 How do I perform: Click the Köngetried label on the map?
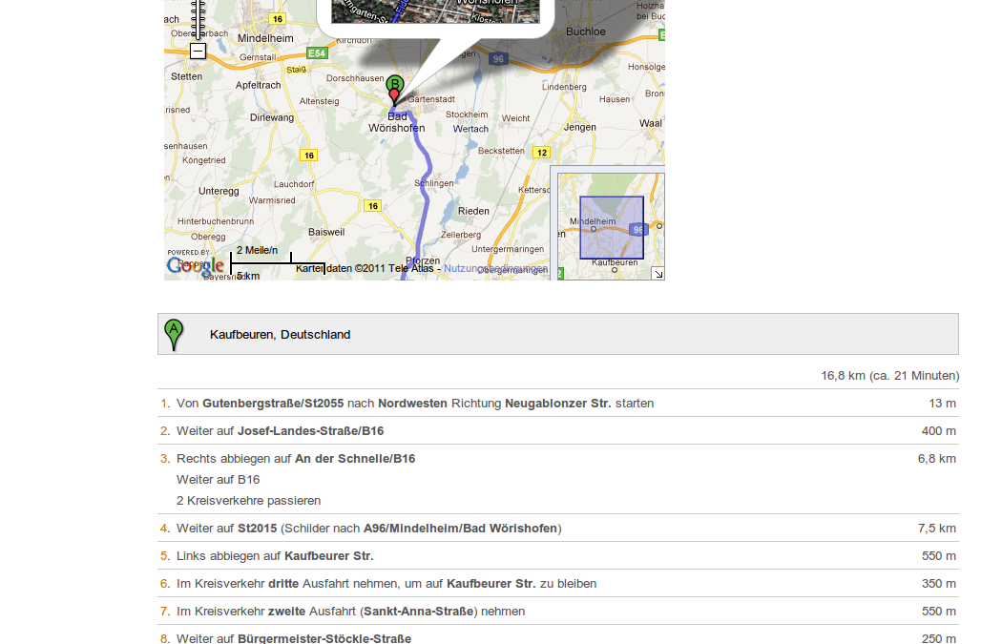[204, 160]
